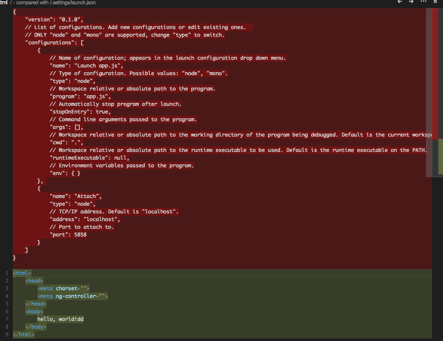Click the vertical scrollbar thumb
The width and height of the screenshot is (443, 341).
[429, 92]
